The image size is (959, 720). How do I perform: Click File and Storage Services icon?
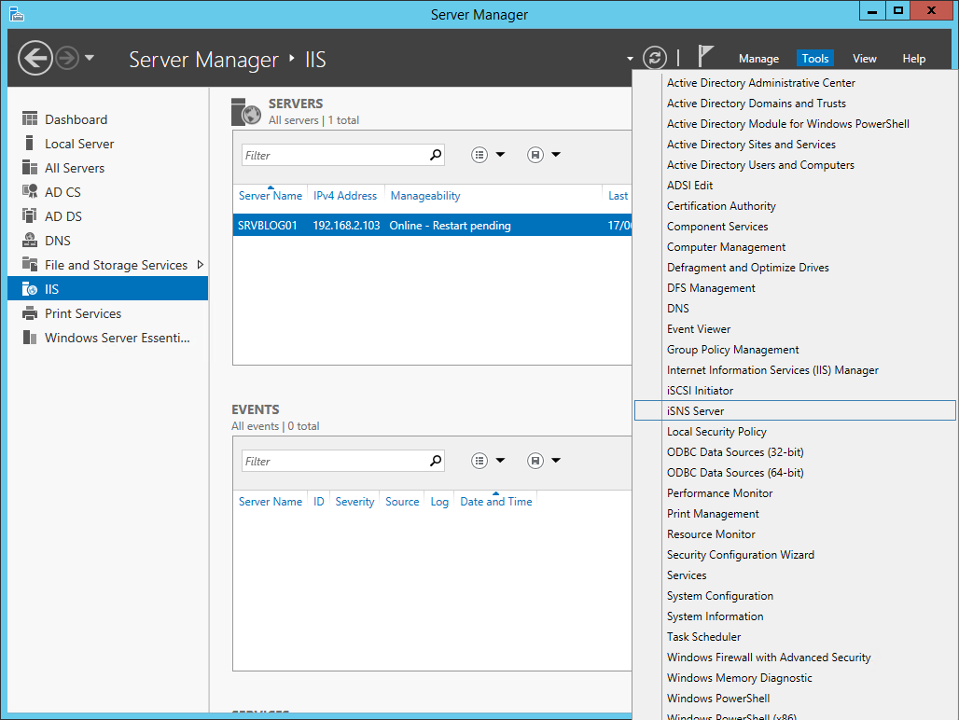pos(29,264)
